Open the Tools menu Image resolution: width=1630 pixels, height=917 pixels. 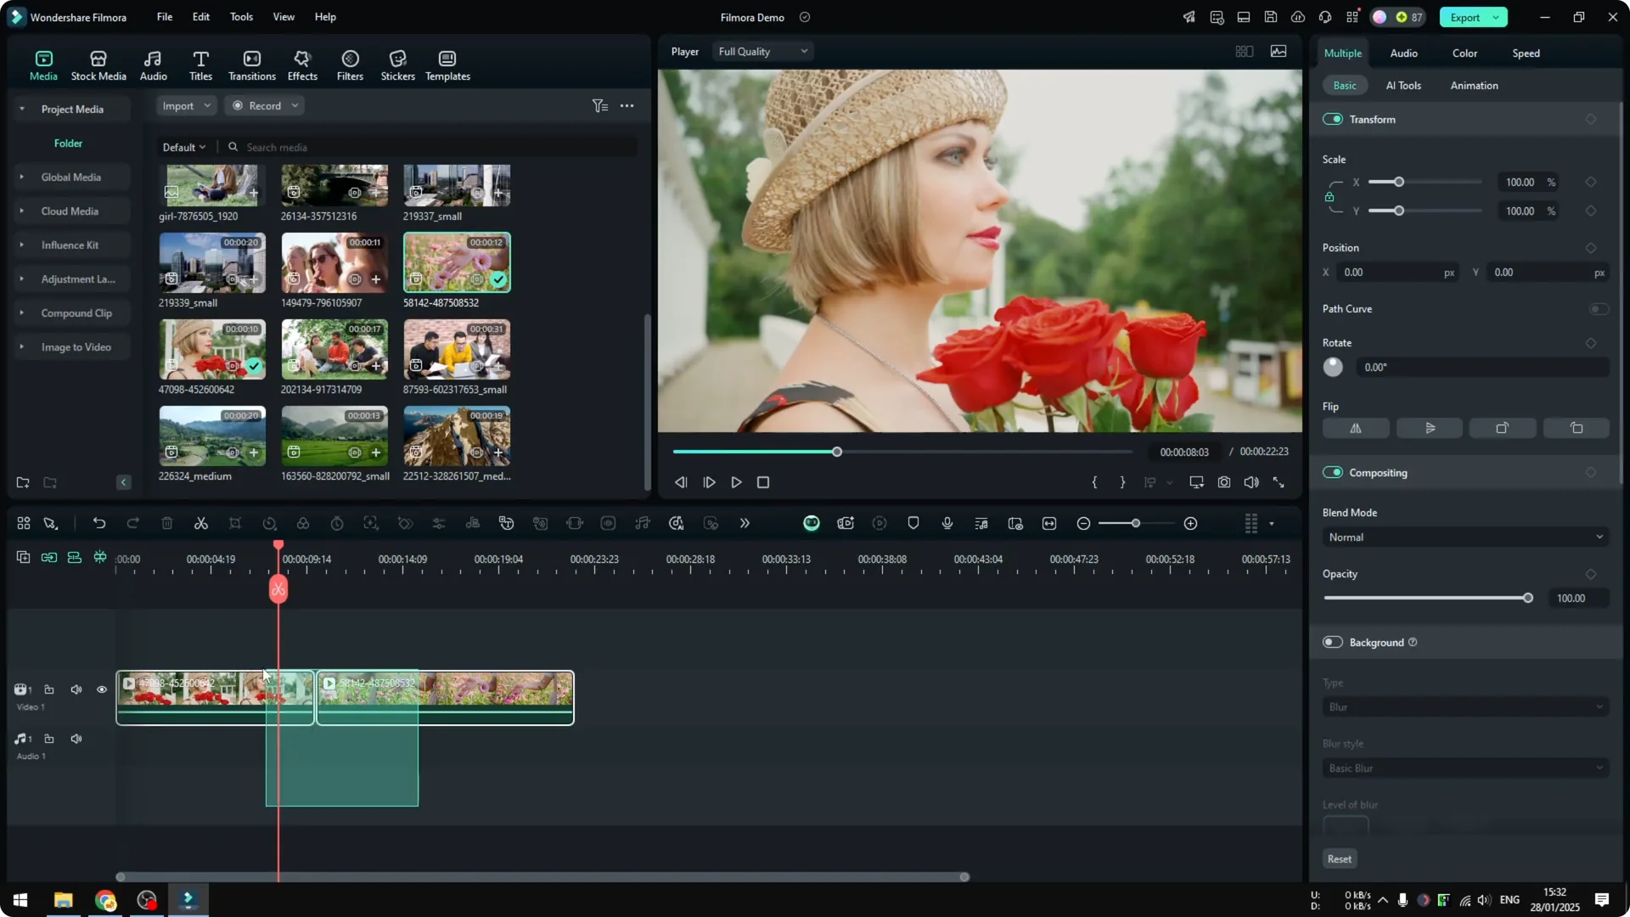click(240, 17)
